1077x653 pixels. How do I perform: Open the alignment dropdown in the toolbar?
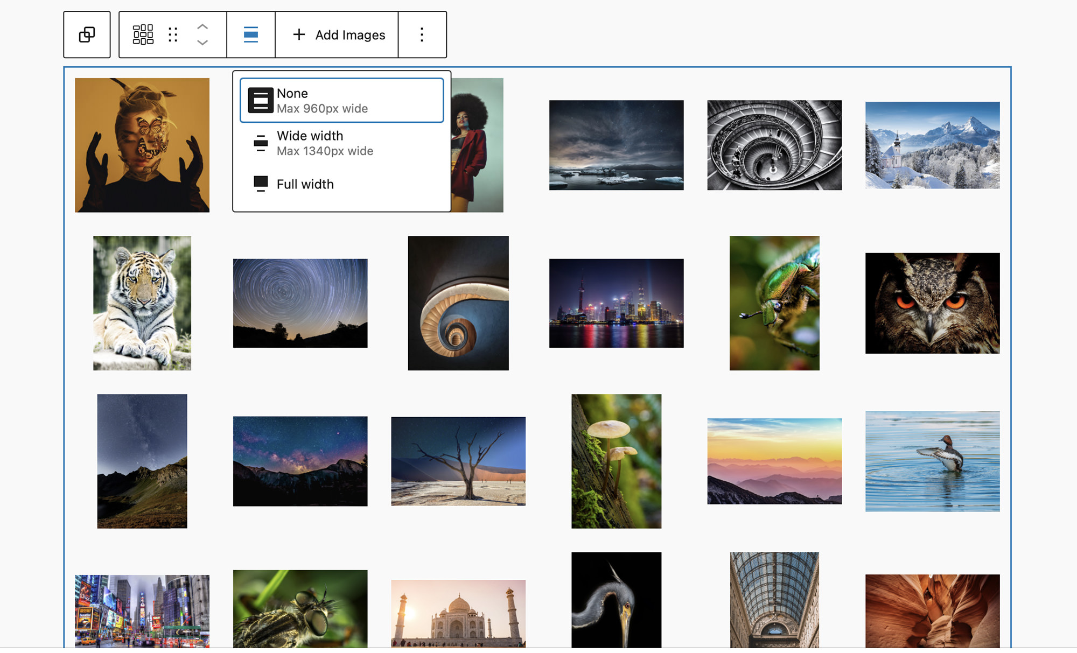[x=250, y=34]
